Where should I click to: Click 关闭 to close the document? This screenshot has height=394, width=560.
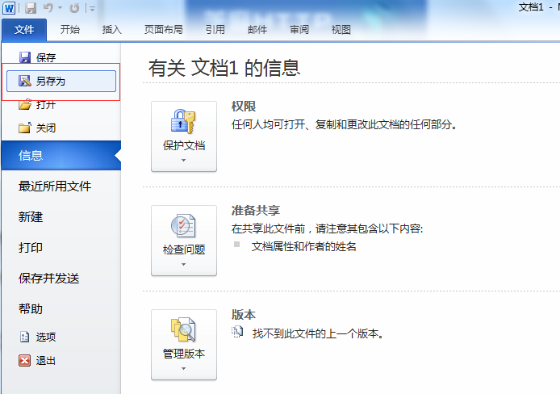point(47,128)
